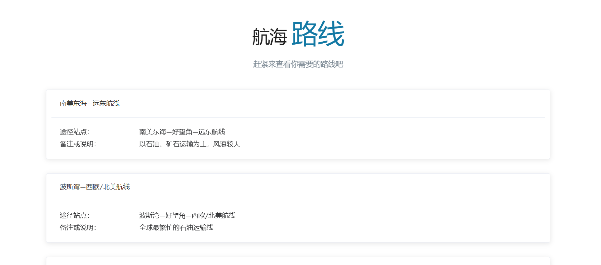Click the value 南美东海—好望角—远东航线
This screenshot has width=601, height=265.
[182, 132]
